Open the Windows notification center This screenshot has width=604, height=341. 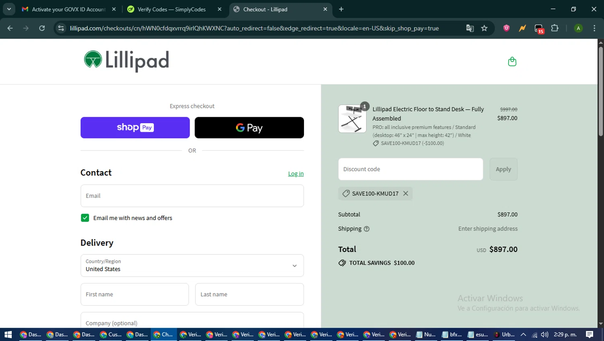point(590,335)
